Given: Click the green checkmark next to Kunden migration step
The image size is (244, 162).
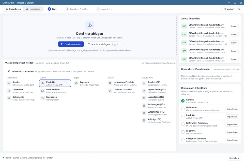Looking at the screenshot, I should tap(183, 101).
